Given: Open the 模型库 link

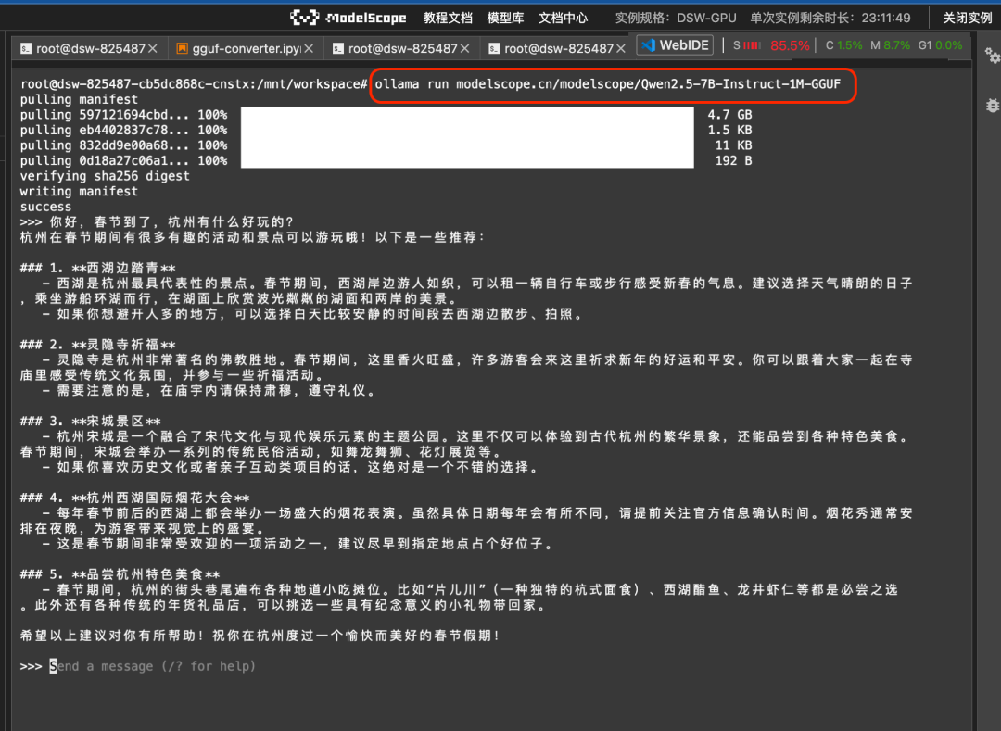Looking at the screenshot, I should (x=505, y=18).
